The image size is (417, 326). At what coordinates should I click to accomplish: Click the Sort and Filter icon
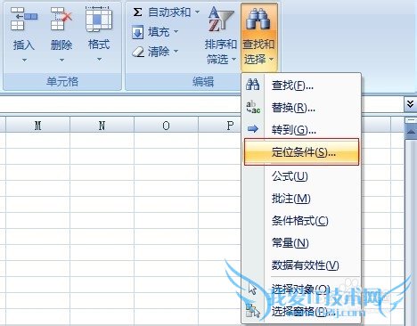[221, 20]
